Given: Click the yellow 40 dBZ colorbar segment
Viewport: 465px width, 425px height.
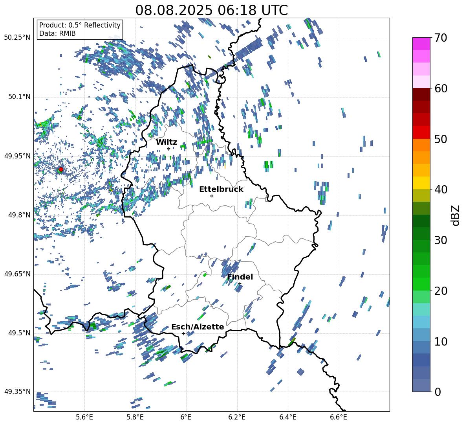Looking at the screenshot, I should (421, 183).
